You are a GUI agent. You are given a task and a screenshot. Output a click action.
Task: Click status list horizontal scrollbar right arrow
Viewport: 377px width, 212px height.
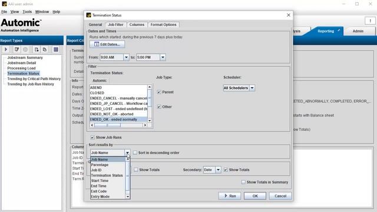coord(145,125)
